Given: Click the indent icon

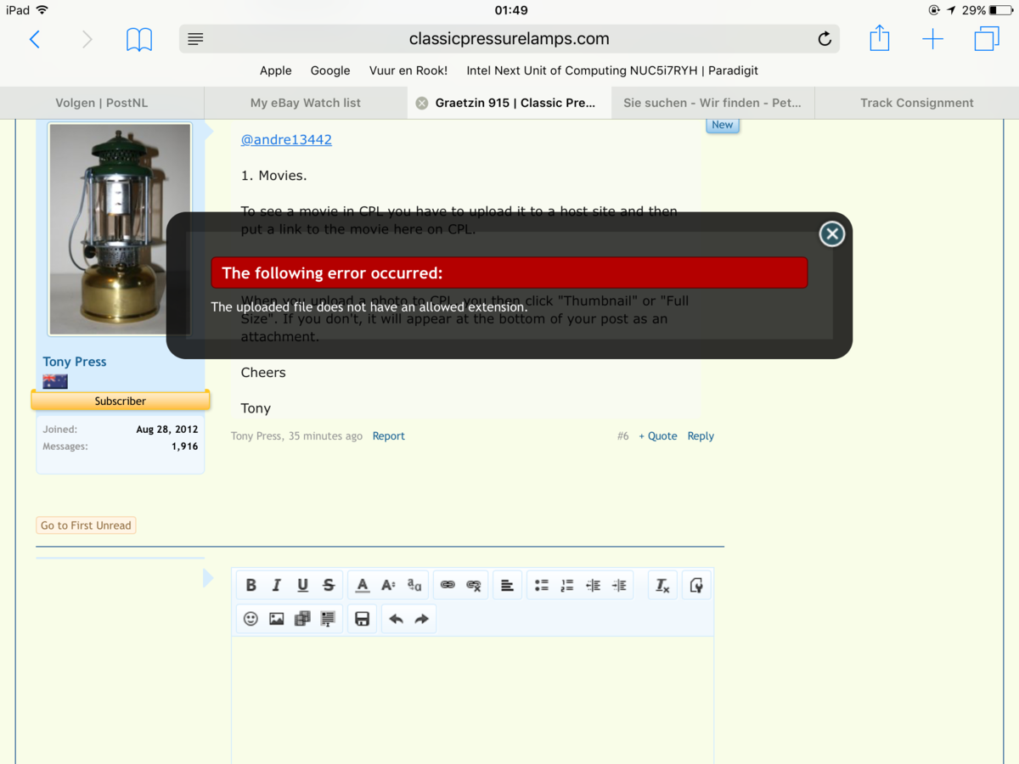Looking at the screenshot, I should [x=619, y=585].
